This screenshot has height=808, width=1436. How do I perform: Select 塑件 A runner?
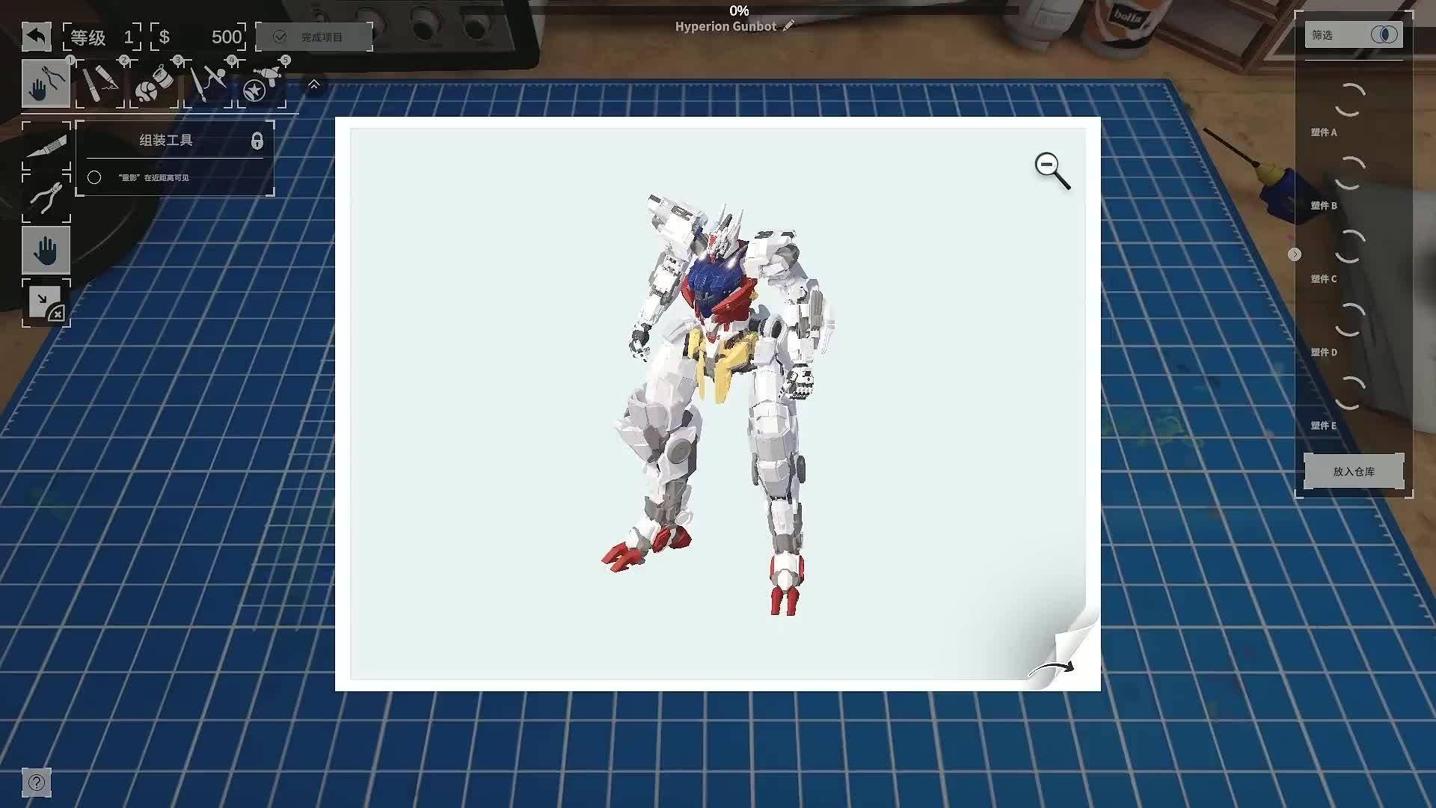click(1349, 110)
